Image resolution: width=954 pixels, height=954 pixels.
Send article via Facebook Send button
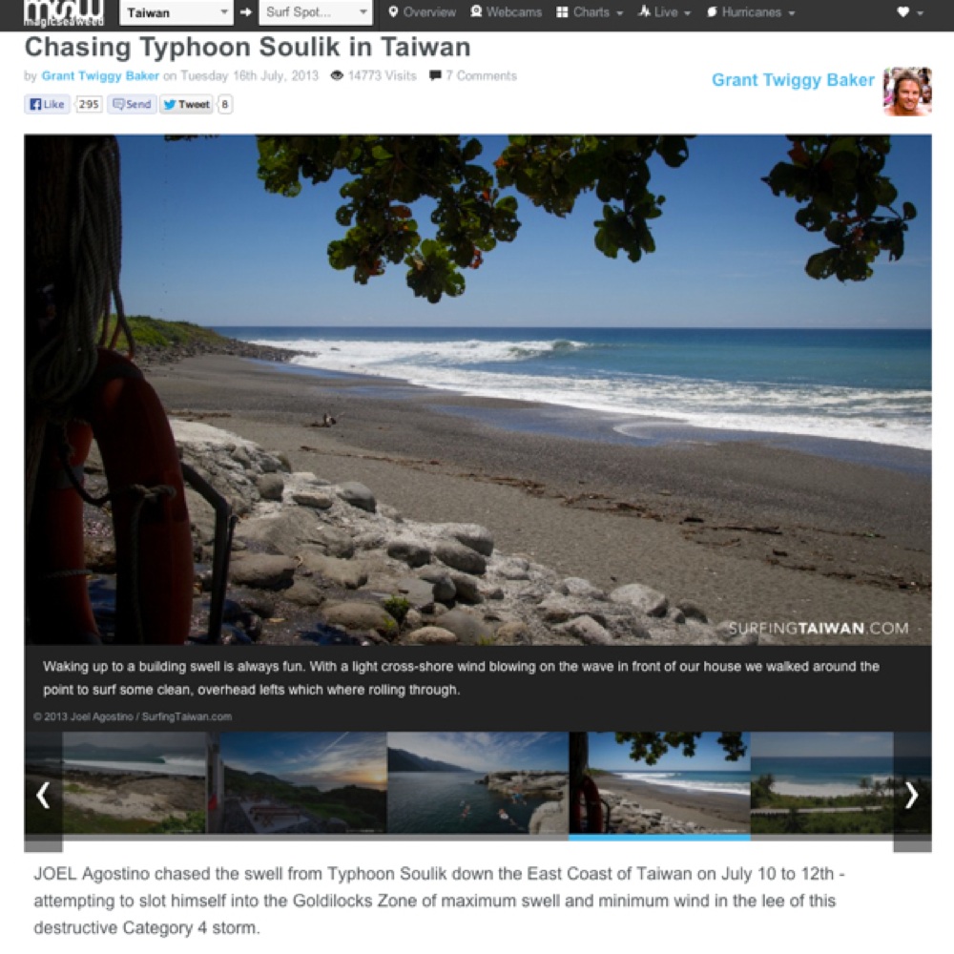coord(132,104)
